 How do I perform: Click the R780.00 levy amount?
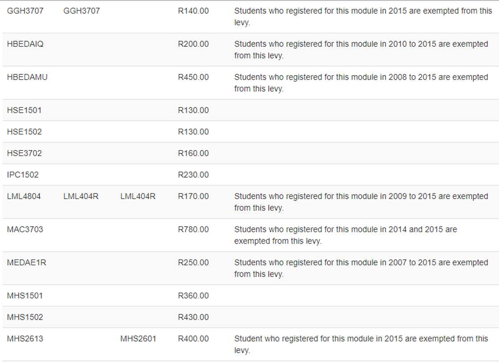(x=193, y=229)
